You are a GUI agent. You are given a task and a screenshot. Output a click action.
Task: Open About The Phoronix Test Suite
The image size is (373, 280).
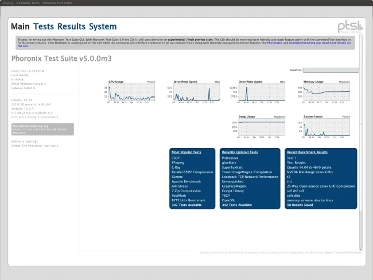(35, 146)
